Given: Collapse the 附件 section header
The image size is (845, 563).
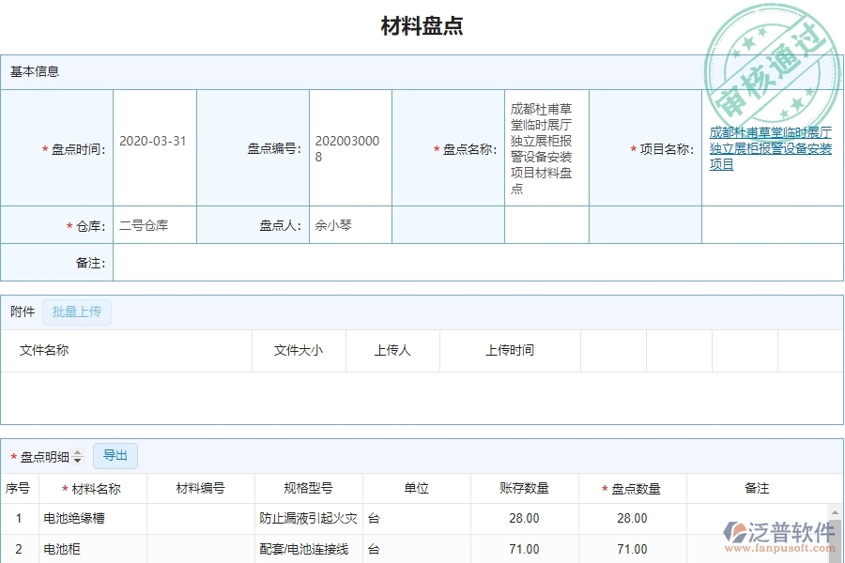Looking at the screenshot, I should click(x=21, y=312).
